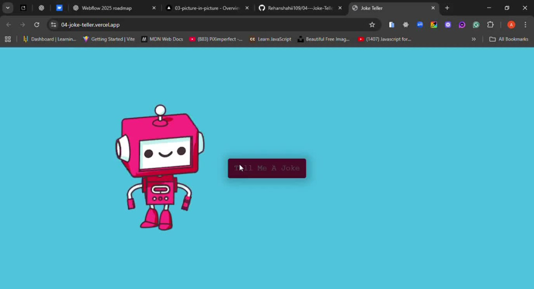Viewport: 534px width, 289px height.
Task: Open the MDN Web Docs bookmark
Action: click(162, 39)
